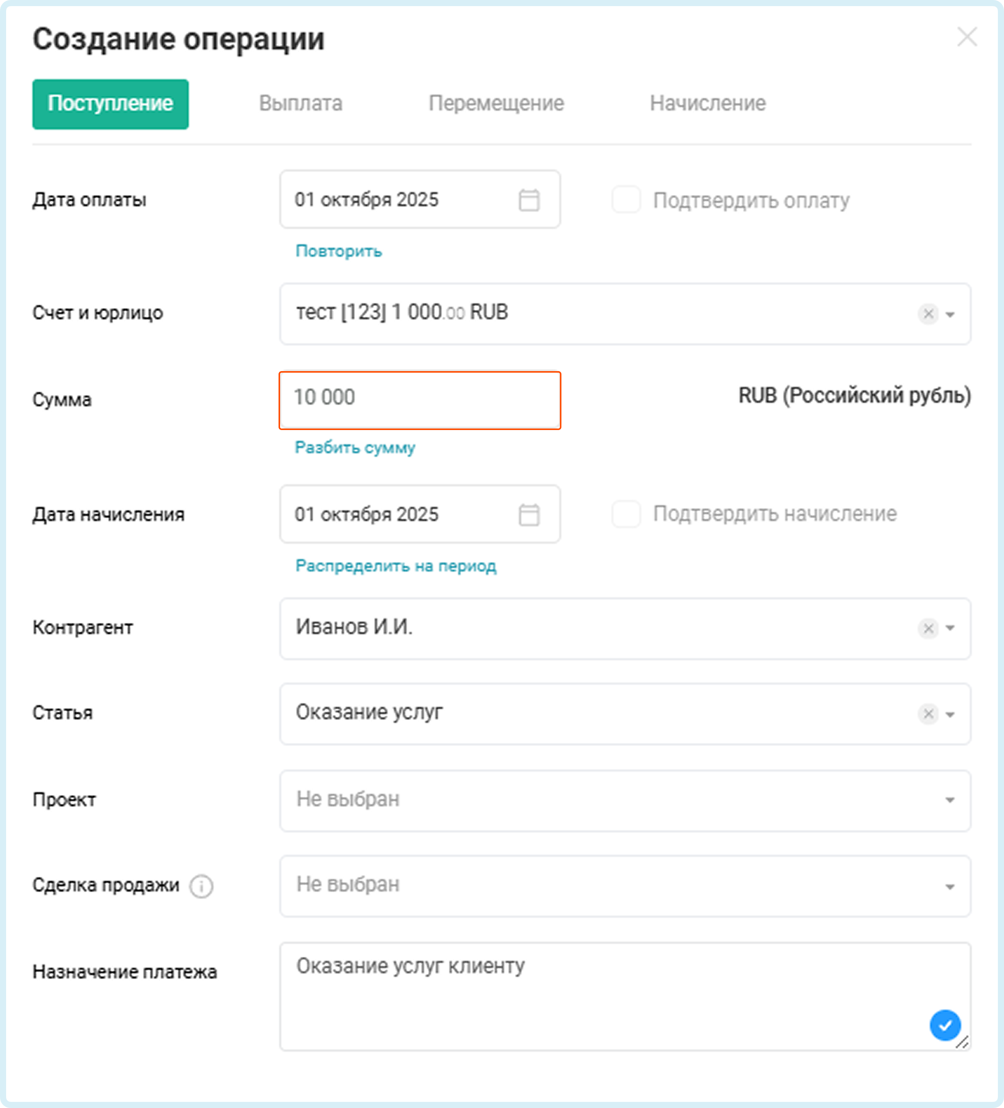
Task: Clear the Иванов И.И. counterparty selection
Action: tap(927, 628)
